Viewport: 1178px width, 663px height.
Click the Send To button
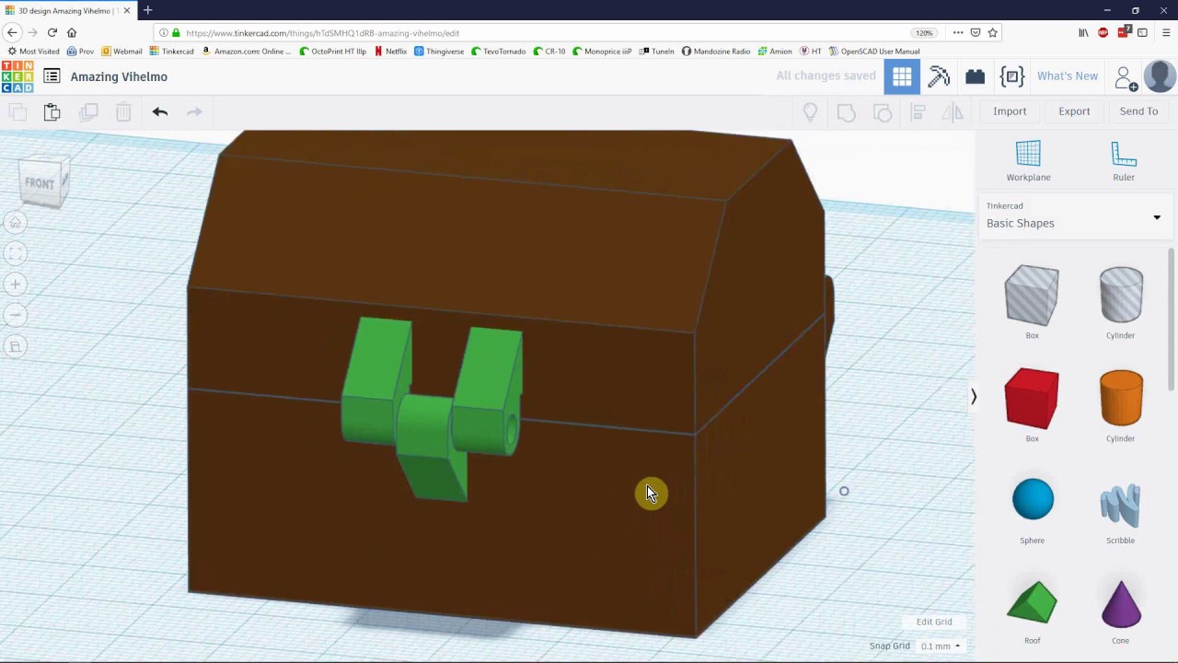1138,111
